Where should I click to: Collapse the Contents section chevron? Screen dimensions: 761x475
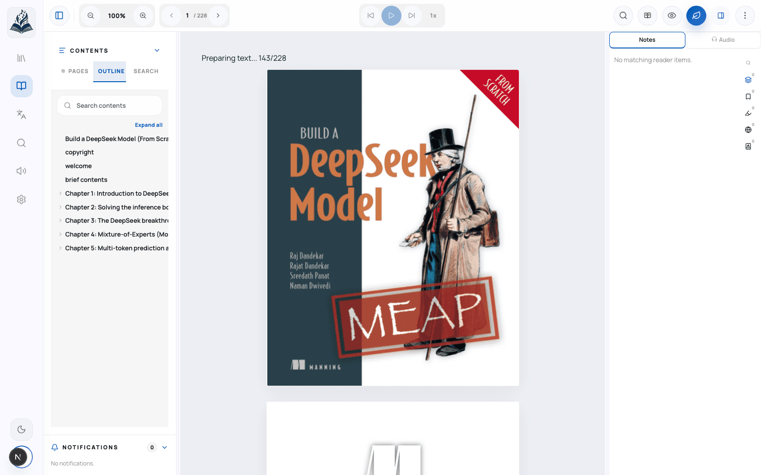click(x=157, y=50)
